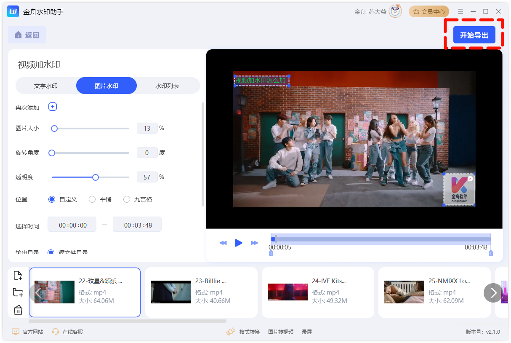Click the 官方网站 monitor icon
Screen dimensions: 511x343
16,332
